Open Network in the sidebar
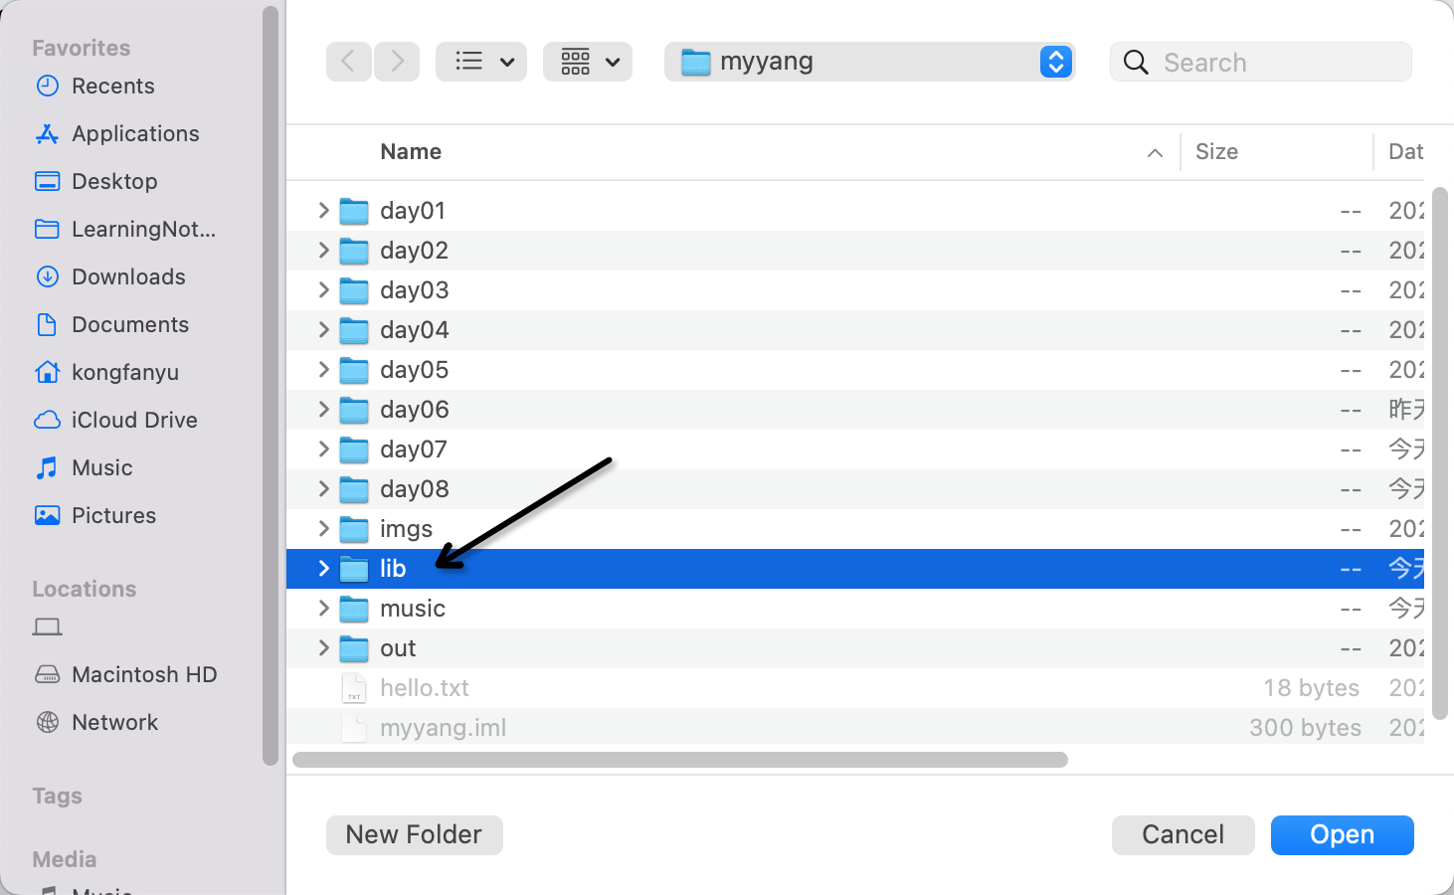Screen dimensions: 1454x895 pyautogui.click(x=114, y=723)
